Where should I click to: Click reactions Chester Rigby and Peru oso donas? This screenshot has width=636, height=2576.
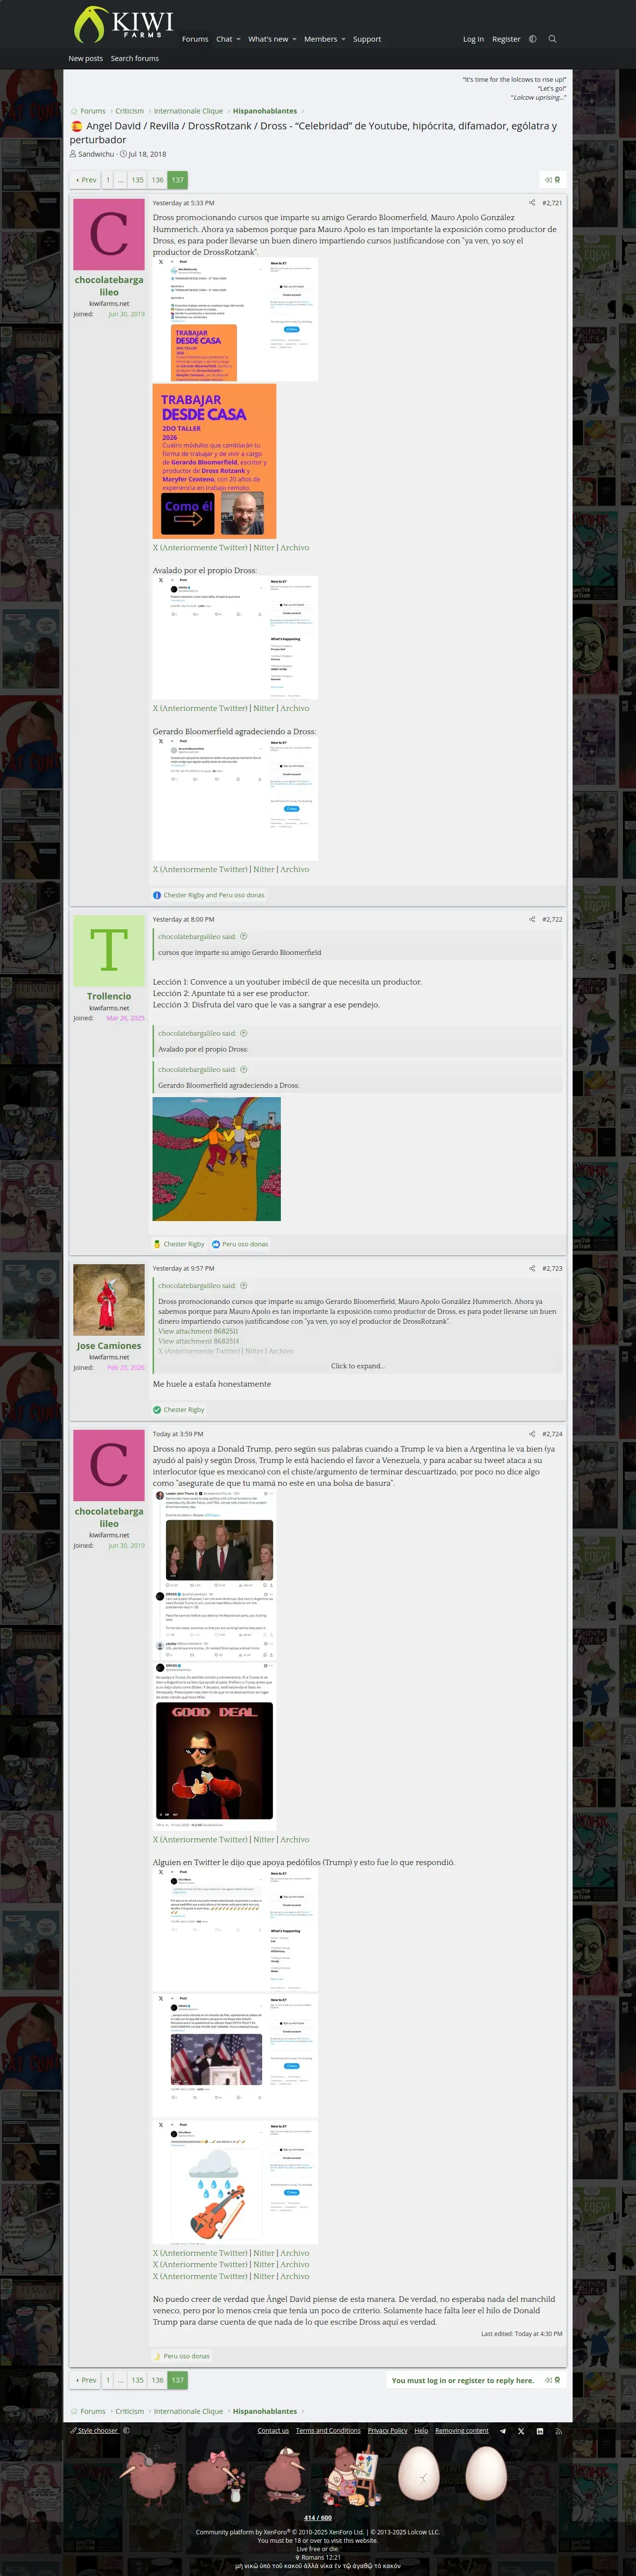(213, 895)
